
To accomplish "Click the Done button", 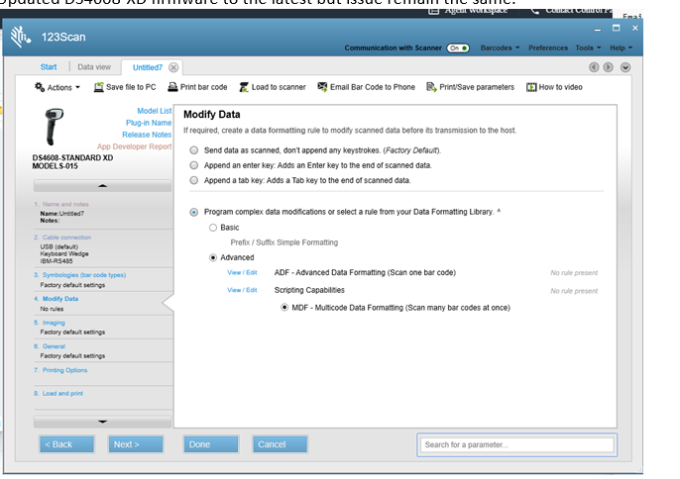I will click(x=211, y=444).
